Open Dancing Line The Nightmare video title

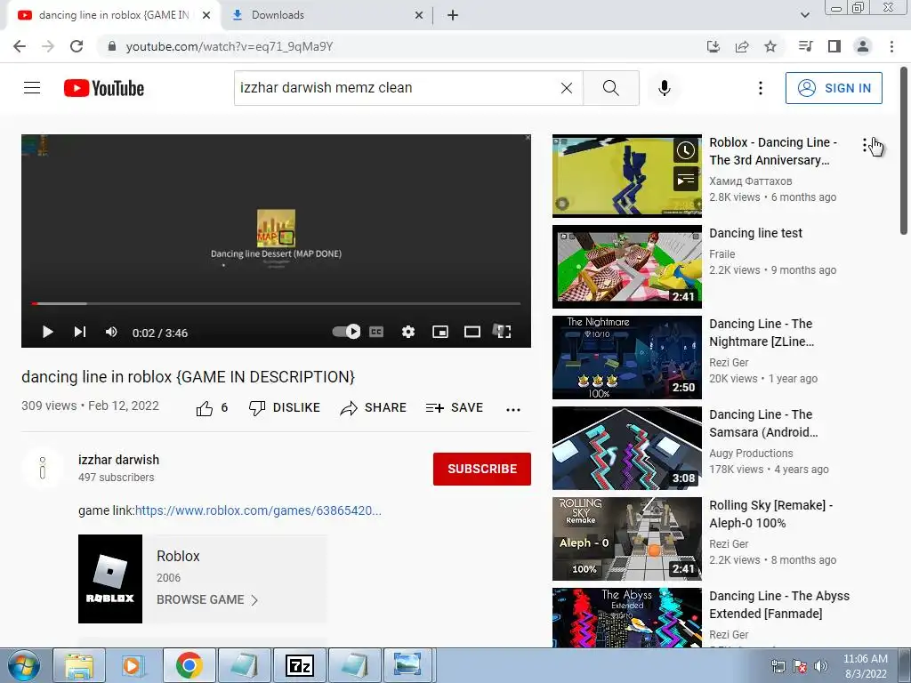[762, 333]
